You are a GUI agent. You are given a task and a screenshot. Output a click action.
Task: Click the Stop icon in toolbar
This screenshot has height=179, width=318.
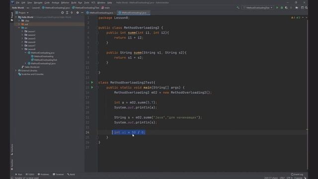click(x=291, y=8)
